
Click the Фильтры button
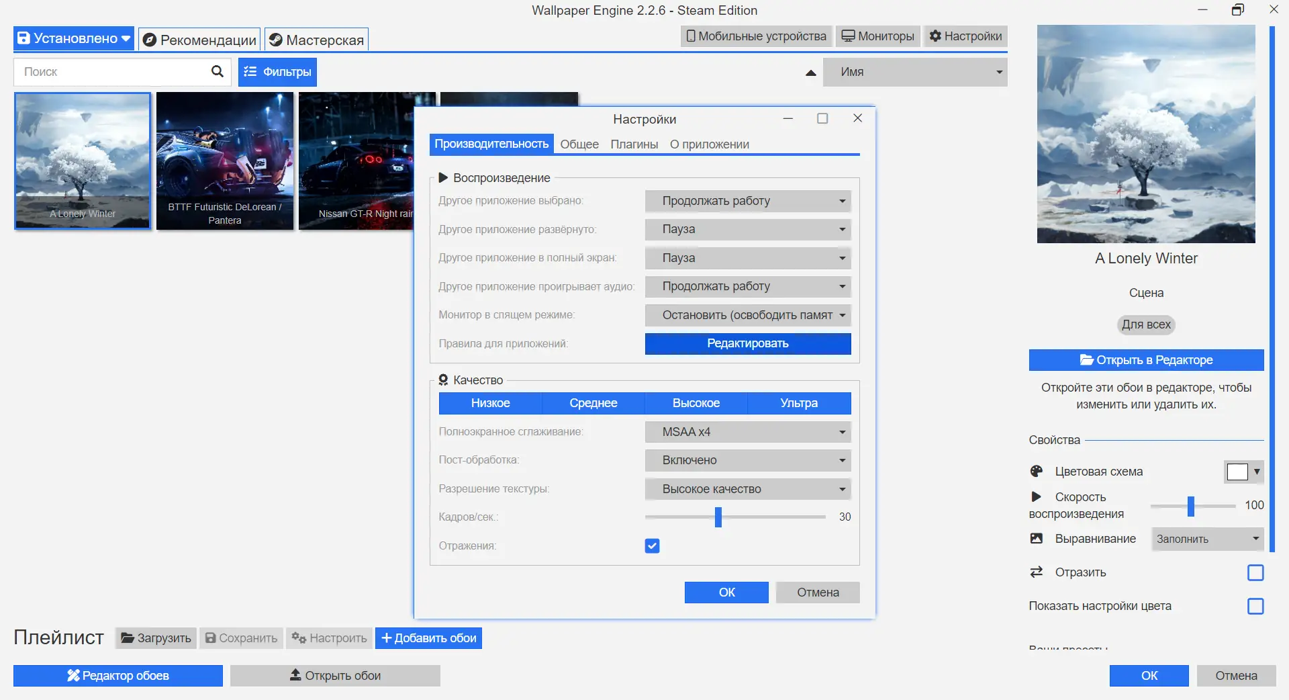tap(277, 72)
